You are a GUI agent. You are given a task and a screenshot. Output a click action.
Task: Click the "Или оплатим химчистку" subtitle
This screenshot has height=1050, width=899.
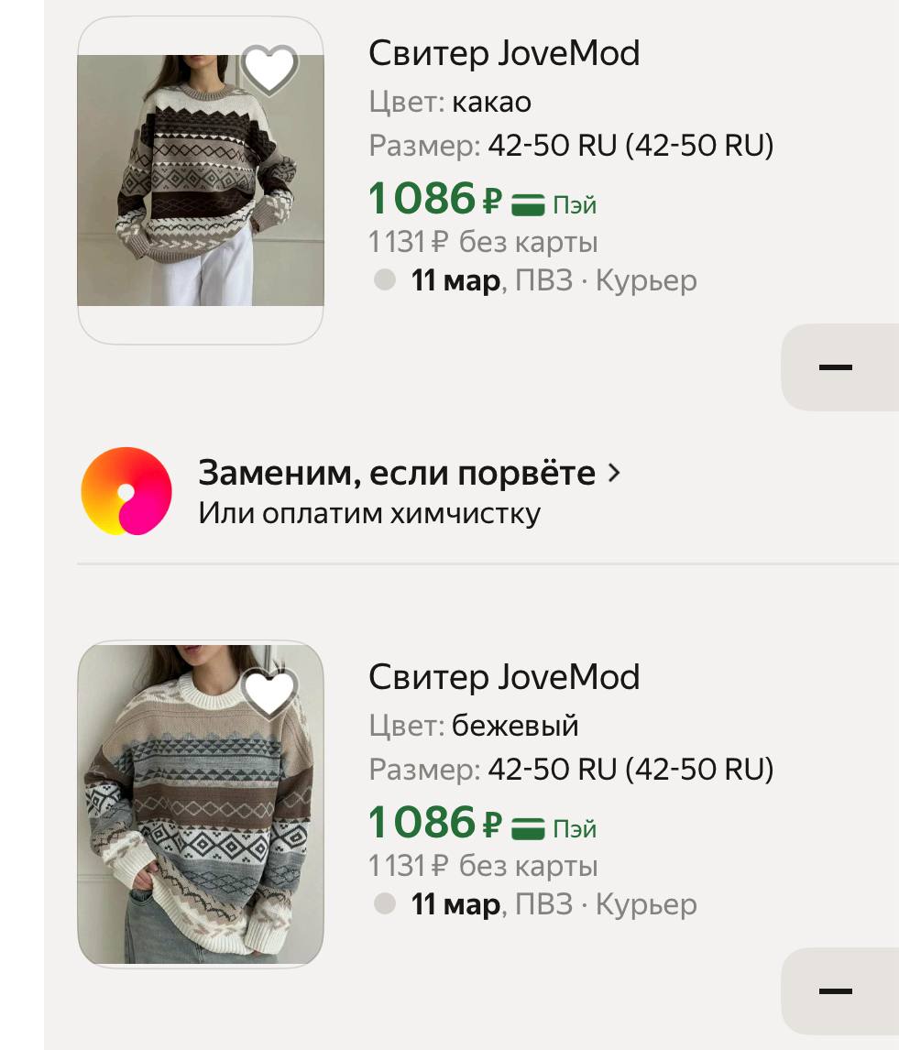[369, 513]
